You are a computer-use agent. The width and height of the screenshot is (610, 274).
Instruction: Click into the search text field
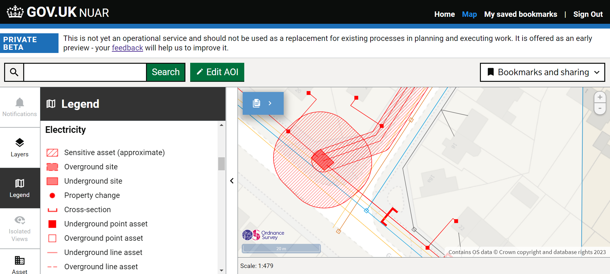pyautogui.click(x=85, y=72)
